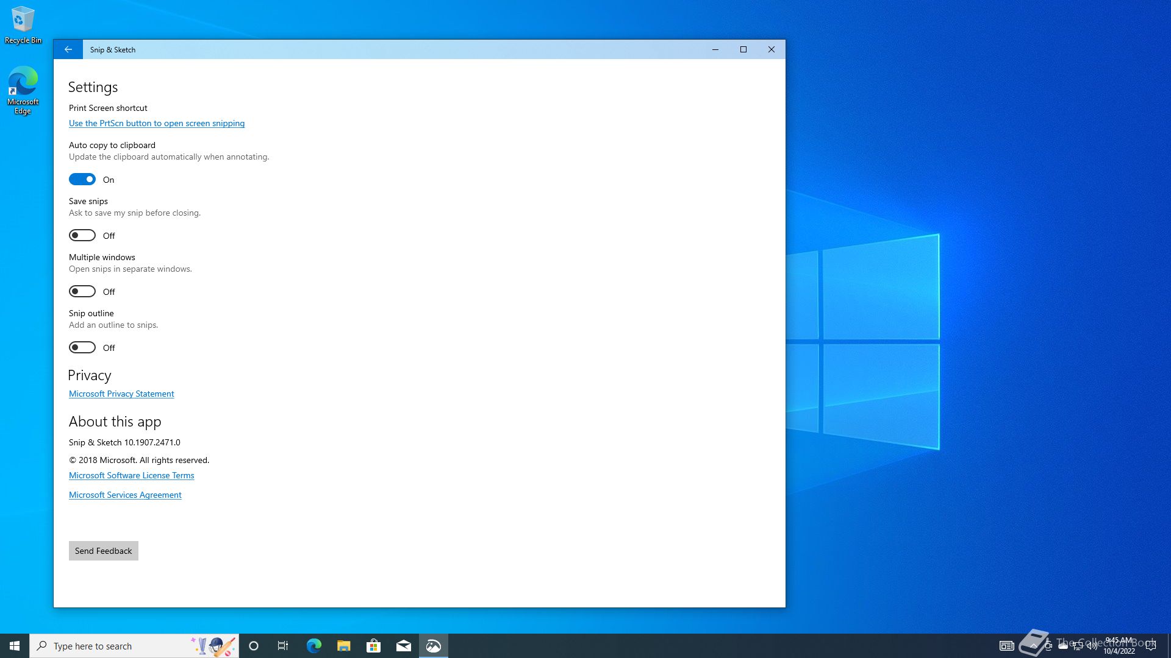Click the Privacy heading
1171x658 pixels.
click(x=90, y=375)
